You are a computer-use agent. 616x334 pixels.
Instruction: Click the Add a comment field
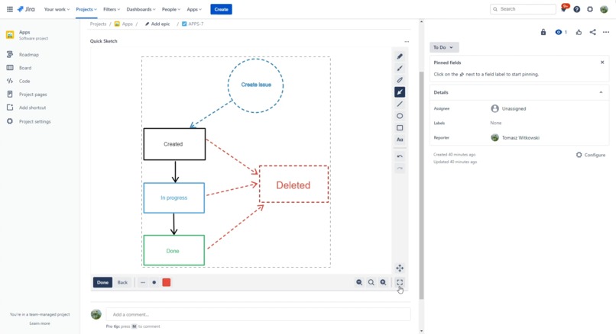pyautogui.click(x=258, y=314)
